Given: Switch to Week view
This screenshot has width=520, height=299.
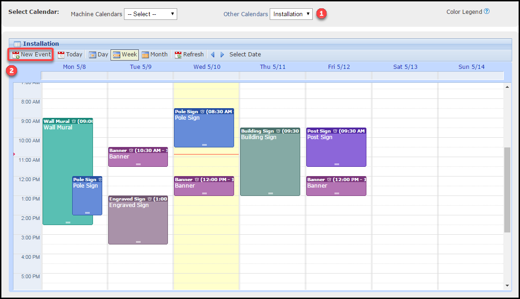Looking at the screenshot, I should pyautogui.click(x=125, y=55).
